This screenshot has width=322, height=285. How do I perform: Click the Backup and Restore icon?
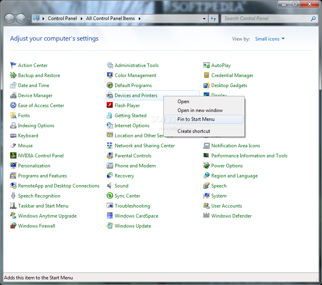[13, 75]
